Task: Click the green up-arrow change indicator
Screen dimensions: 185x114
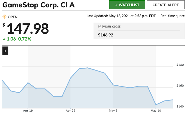Action: pyautogui.click(x=4, y=39)
